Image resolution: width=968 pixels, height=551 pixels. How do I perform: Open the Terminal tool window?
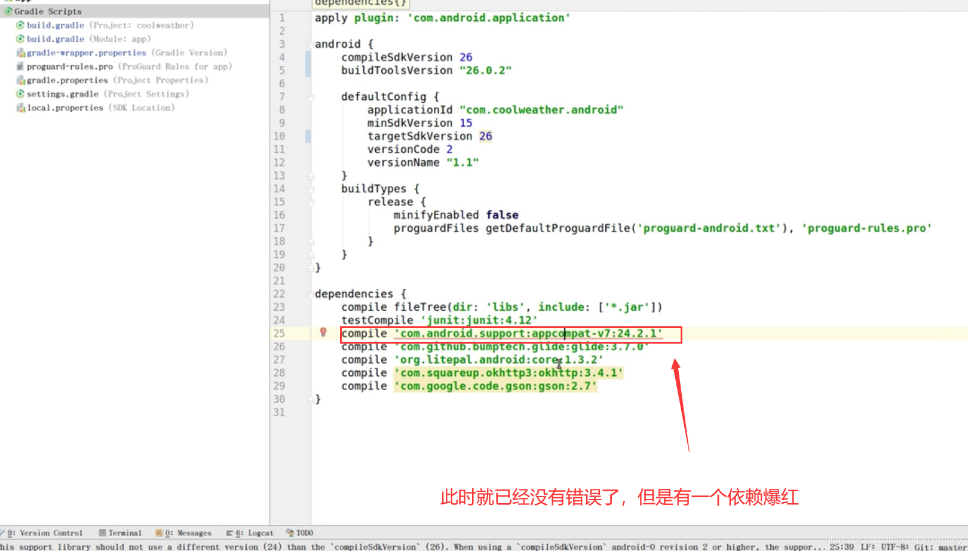[120, 533]
